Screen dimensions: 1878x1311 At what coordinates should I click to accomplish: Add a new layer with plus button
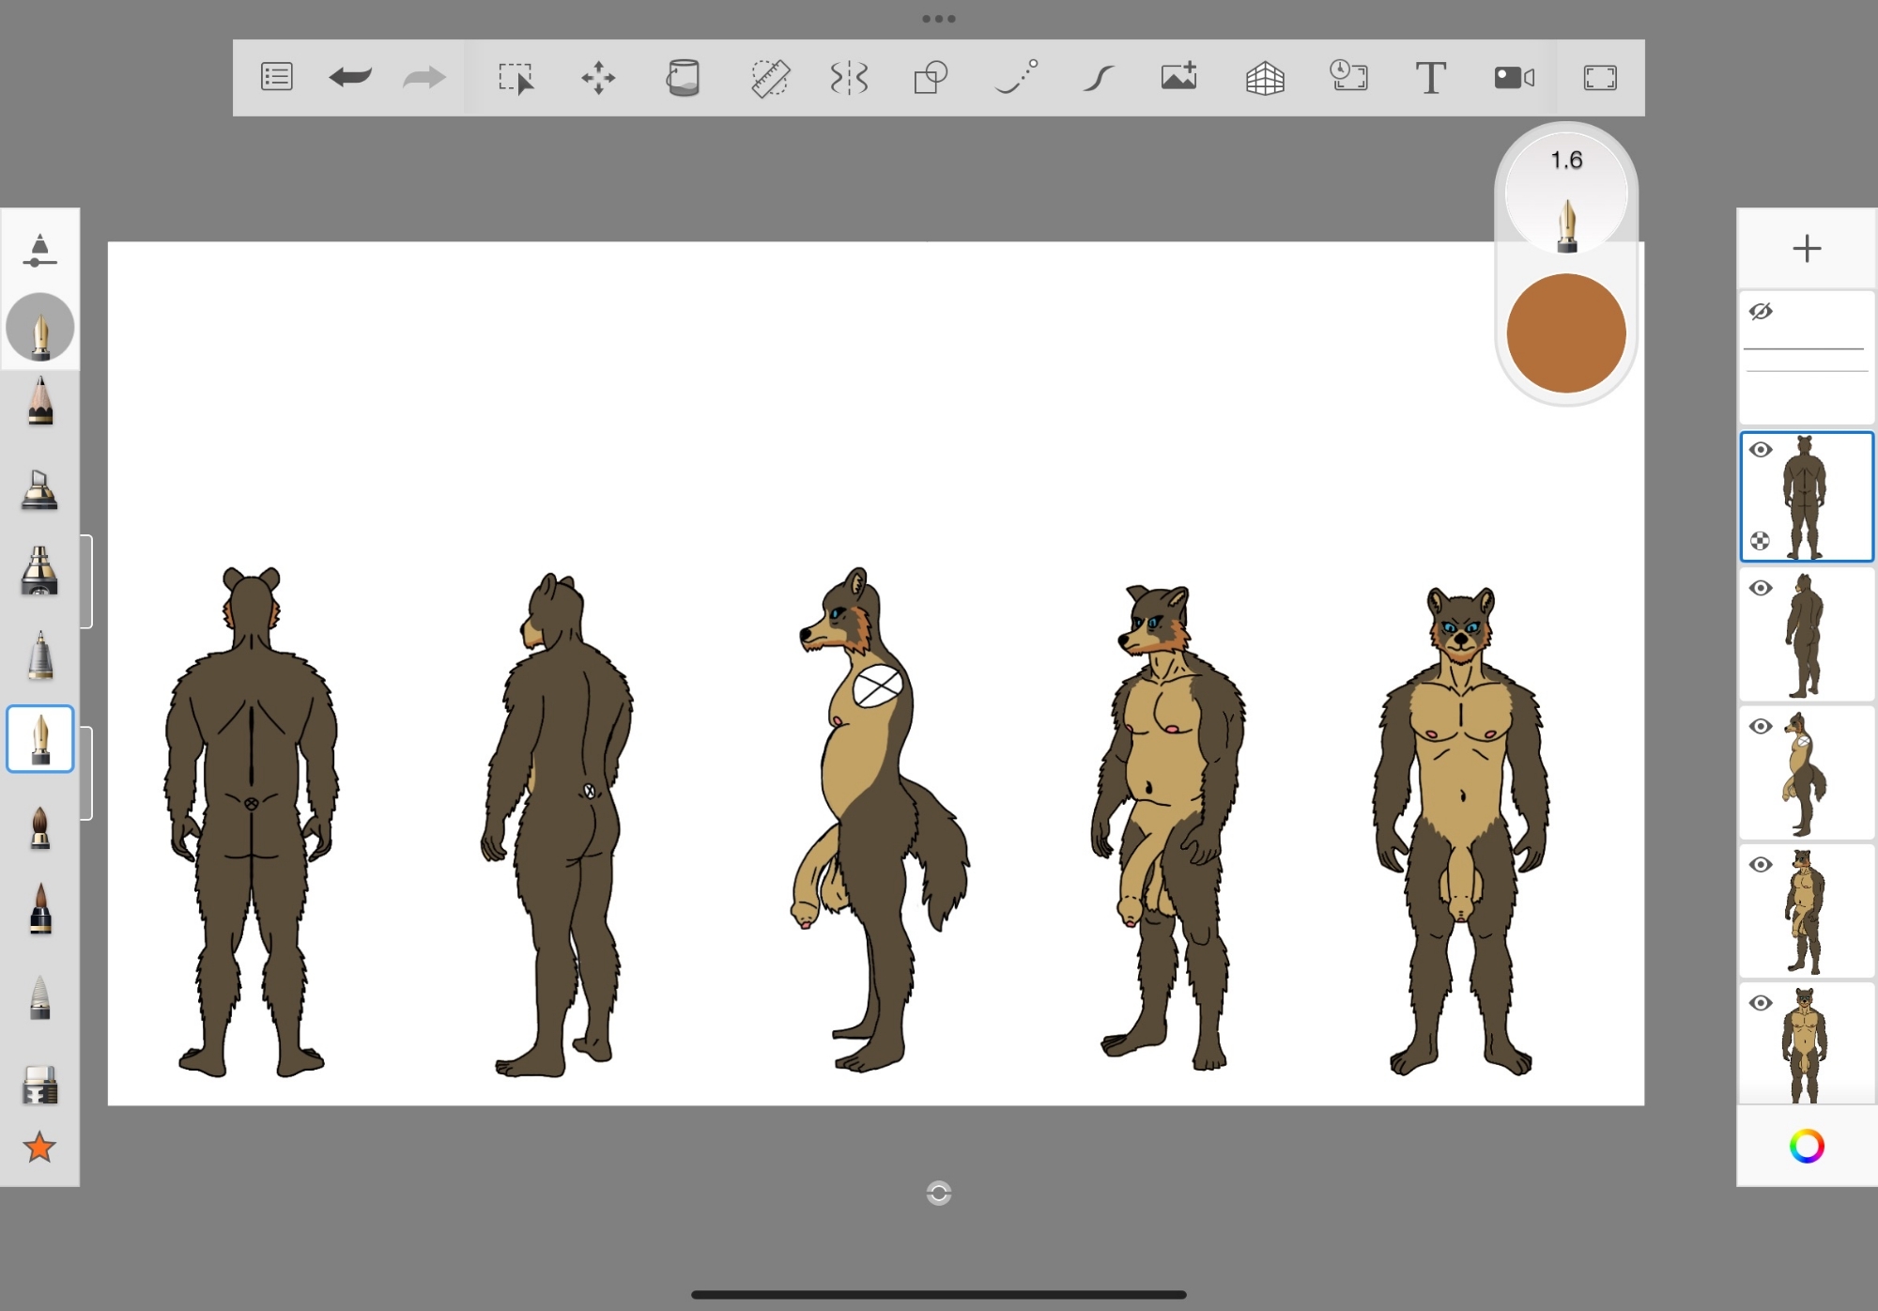pos(1806,249)
